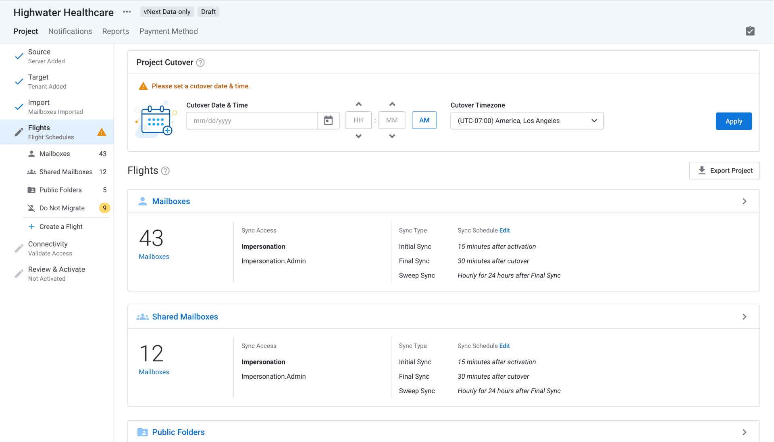The width and height of the screenshot is (774, 442).
Task: Click the Shared Mailboxes flight card title
Action: pos(185,317)
